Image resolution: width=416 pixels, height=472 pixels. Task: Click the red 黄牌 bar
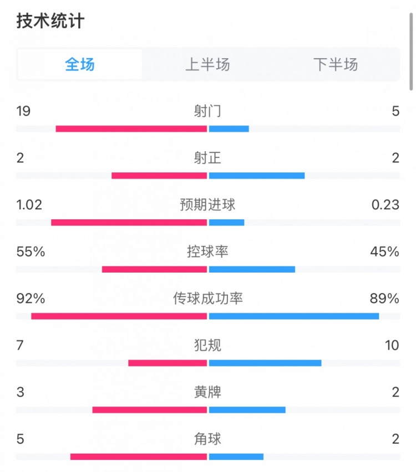coord(150,410)
